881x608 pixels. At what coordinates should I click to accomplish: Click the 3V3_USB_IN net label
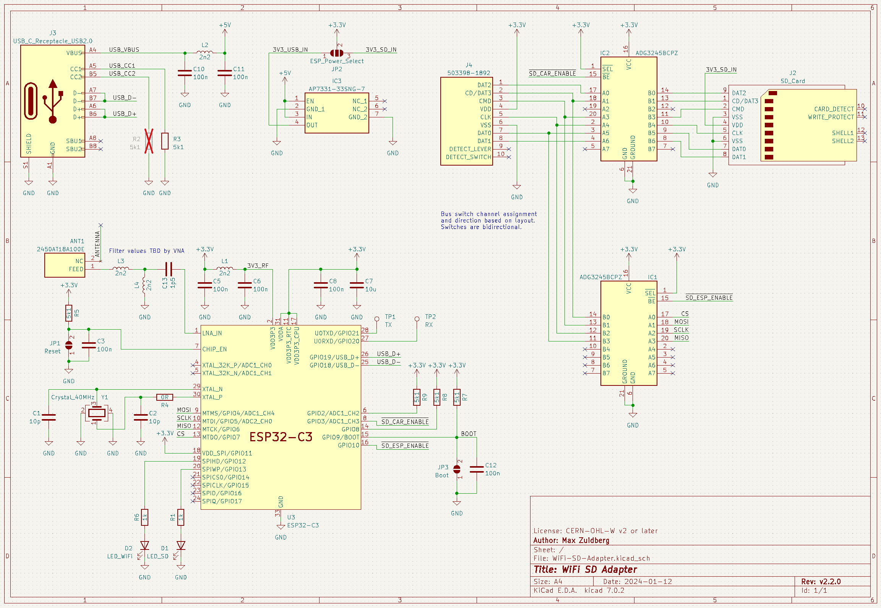tap(290, 50)
